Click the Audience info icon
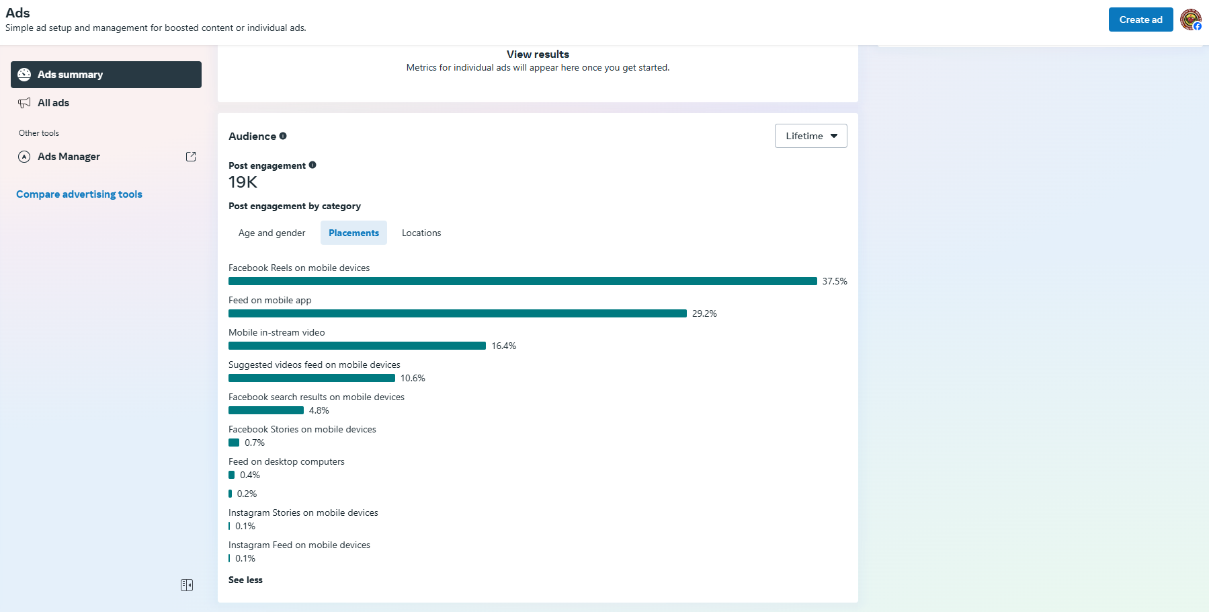The image size is (1209, 612). point(283,136)
